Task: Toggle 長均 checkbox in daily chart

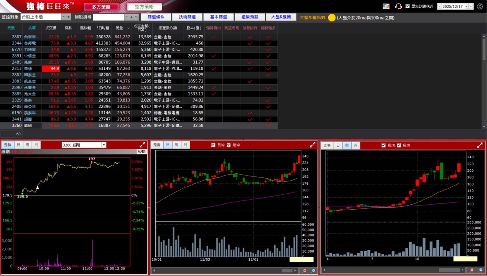Action: coord(214,145)
